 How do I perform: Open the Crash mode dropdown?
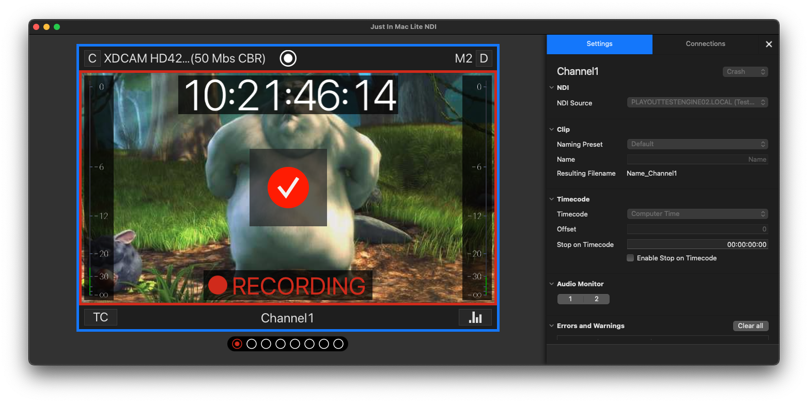click(x=745, y=72)
